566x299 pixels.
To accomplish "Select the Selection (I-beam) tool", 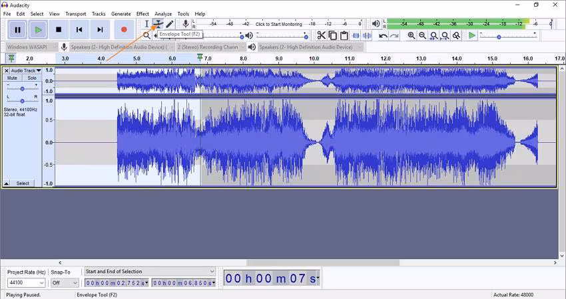I will tap(146, 24).
